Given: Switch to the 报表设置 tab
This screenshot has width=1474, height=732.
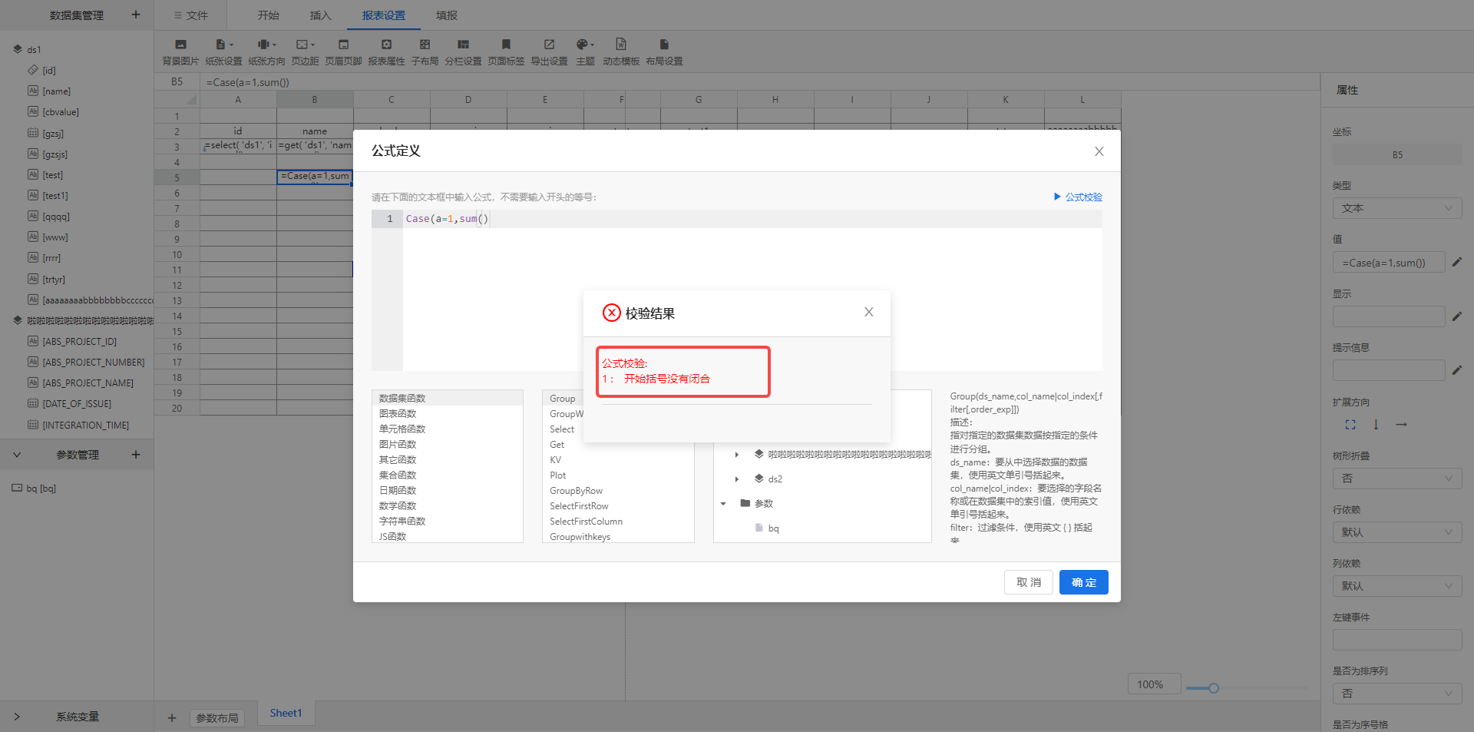Looking at the screenshot, I should coord(384,15).
